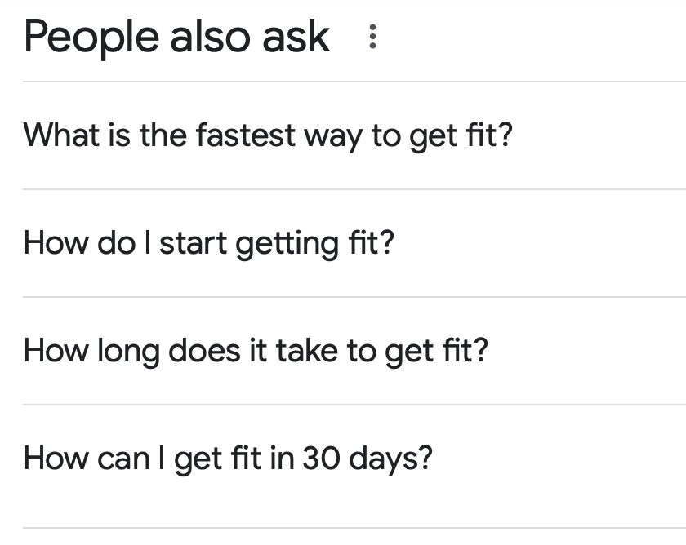Image resolution: width=686 pixels, height=545 pixels.
Task: Reveal the answer about getting fit in 30 days
Action: pos(228,458)
